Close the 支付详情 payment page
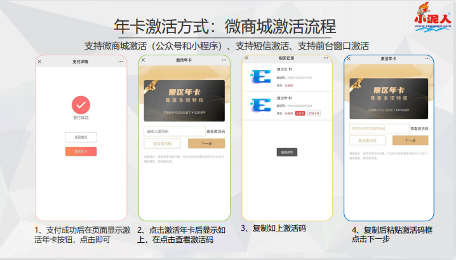This screenshot has height=260, width=456. (39, 62)
